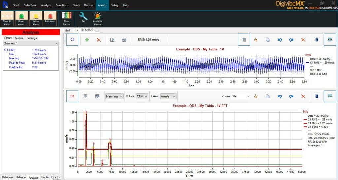
Task: Click the Show All Alarms icon
Action: (x=7, y=18)
